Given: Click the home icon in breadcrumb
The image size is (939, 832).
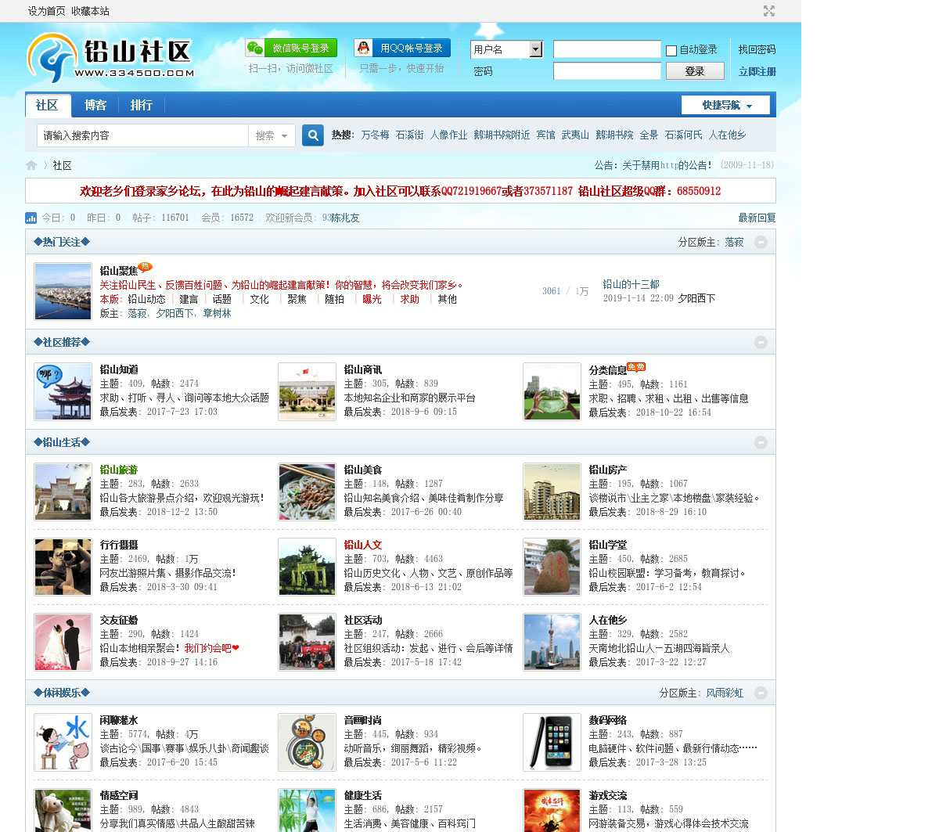Looking at the screenshot, I should [31, 165].
